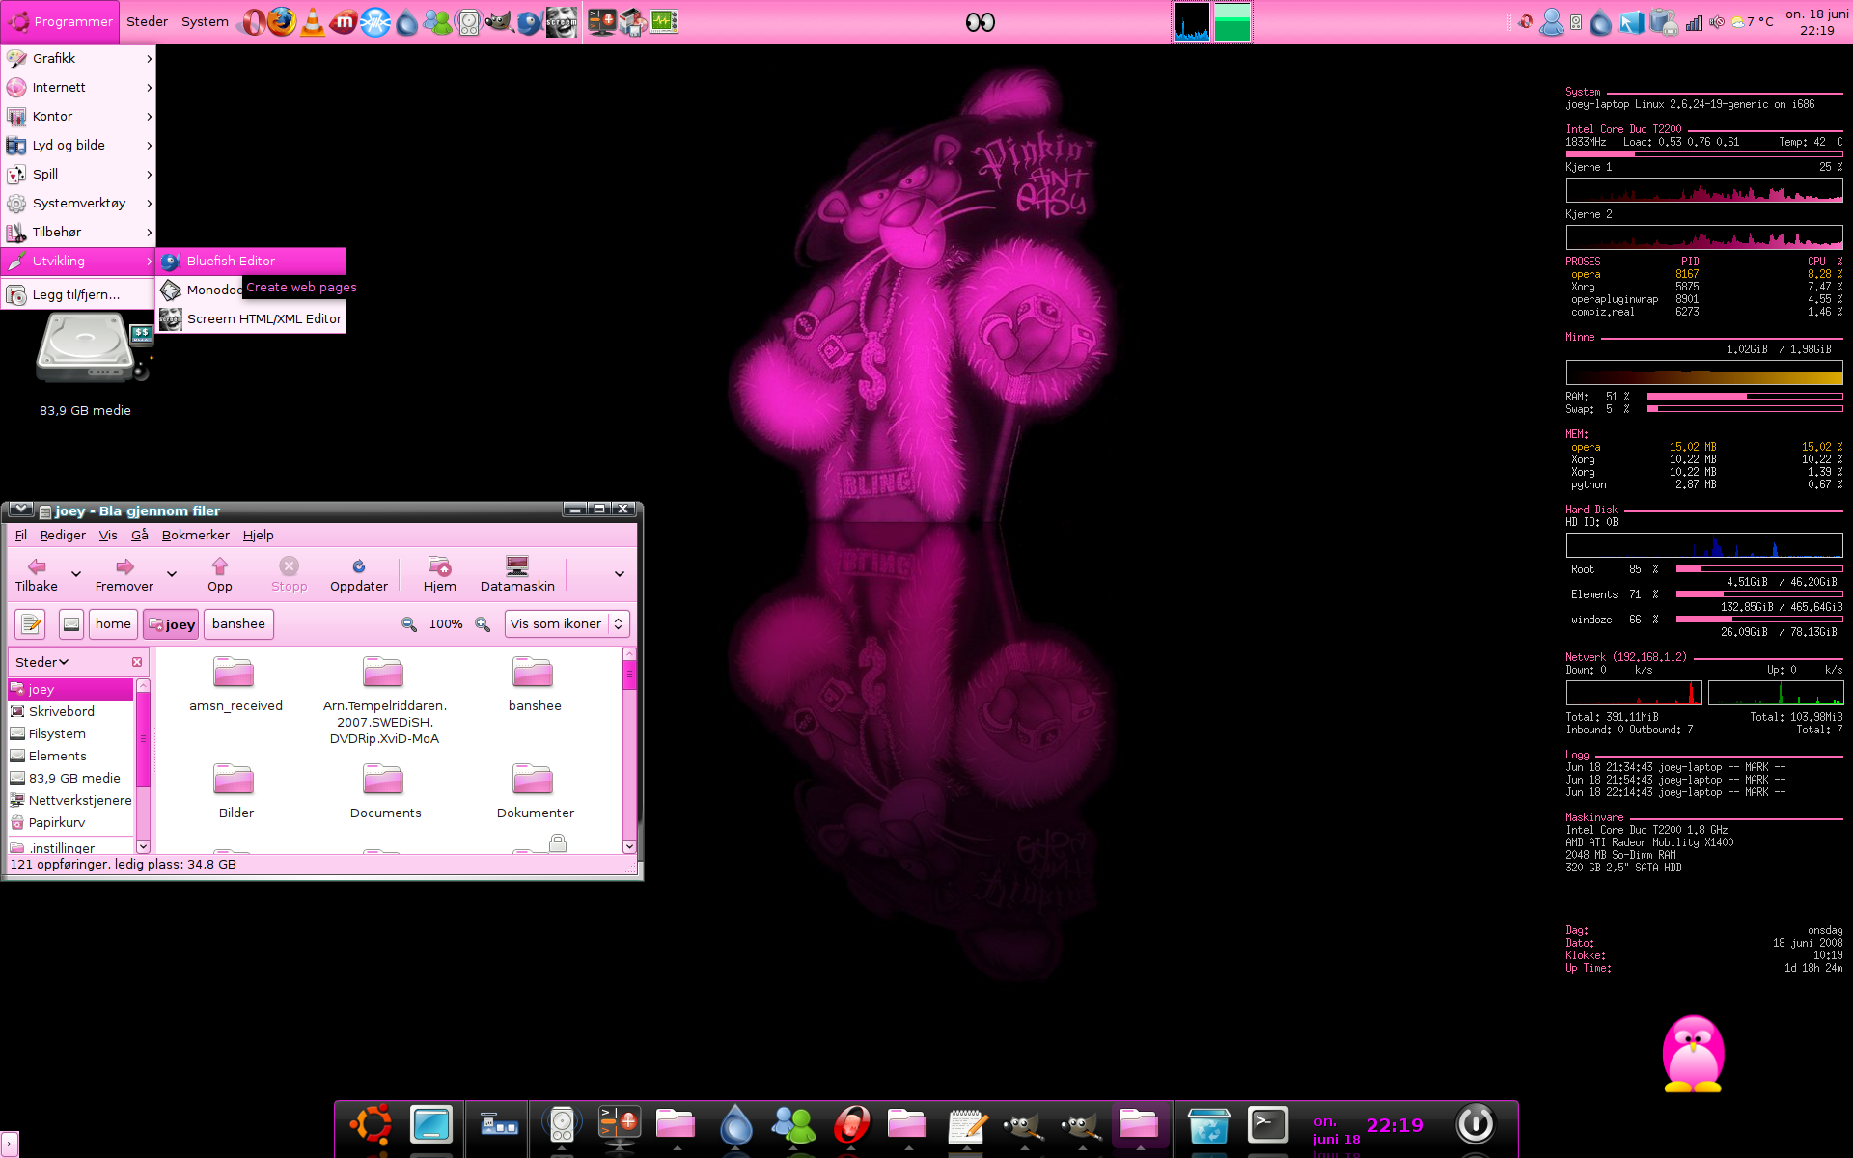The image size is (1853, 1158).
Task: Open the Steder sidebar selector dropdown
Action: coord(42,662)
